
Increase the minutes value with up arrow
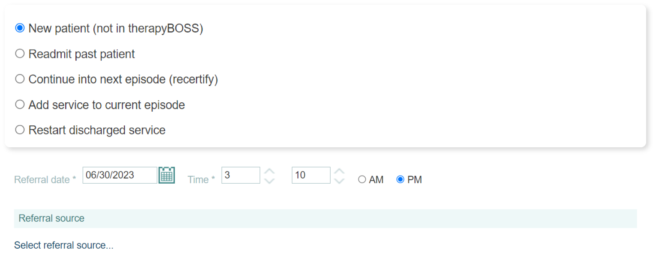[x=339, y=171]
